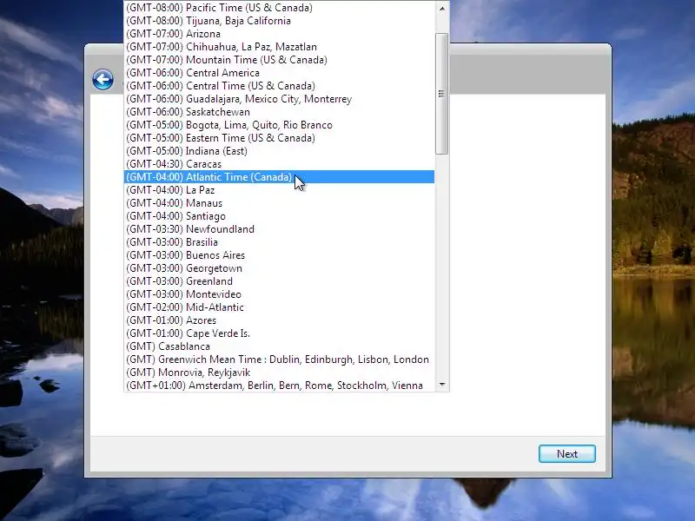Choose the (GMT) Casablanca entry
This screenshot has height=521, width=695.
279,346
